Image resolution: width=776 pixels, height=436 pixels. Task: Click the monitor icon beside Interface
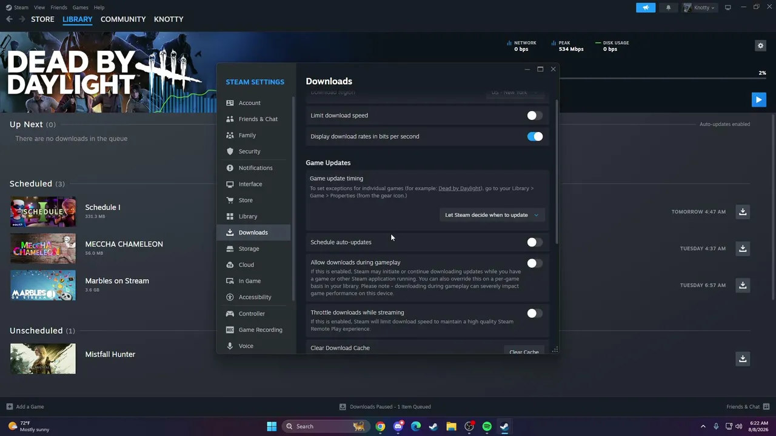click(x=230, y=184)
